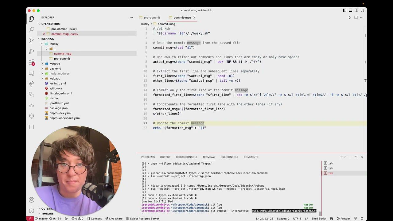The image size is (393, 221).
Task: Collapse the Open Editors section
Action: (x=39, y=24)
